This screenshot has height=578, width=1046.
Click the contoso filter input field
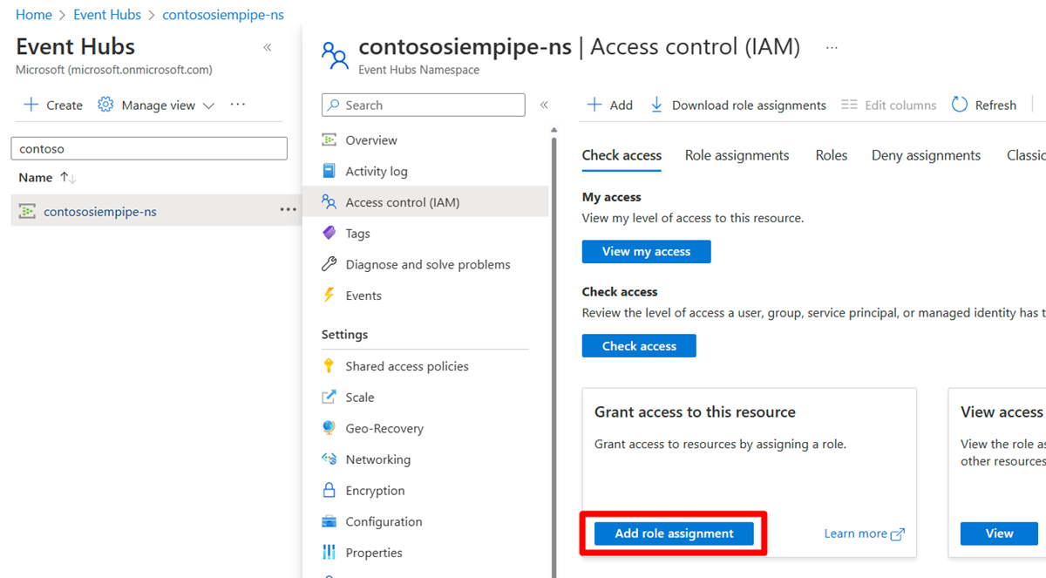(x=149, y=148)
